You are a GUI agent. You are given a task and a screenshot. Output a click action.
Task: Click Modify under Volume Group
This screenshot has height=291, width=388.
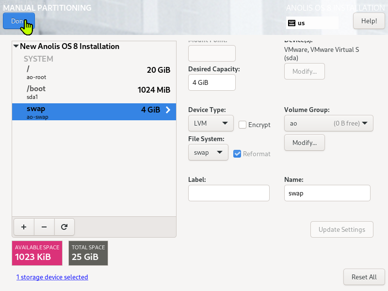(305, 143)
